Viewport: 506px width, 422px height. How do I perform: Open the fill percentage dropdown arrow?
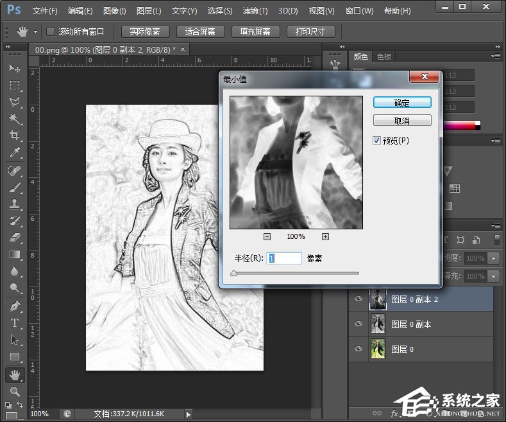(x=493, y=276)
